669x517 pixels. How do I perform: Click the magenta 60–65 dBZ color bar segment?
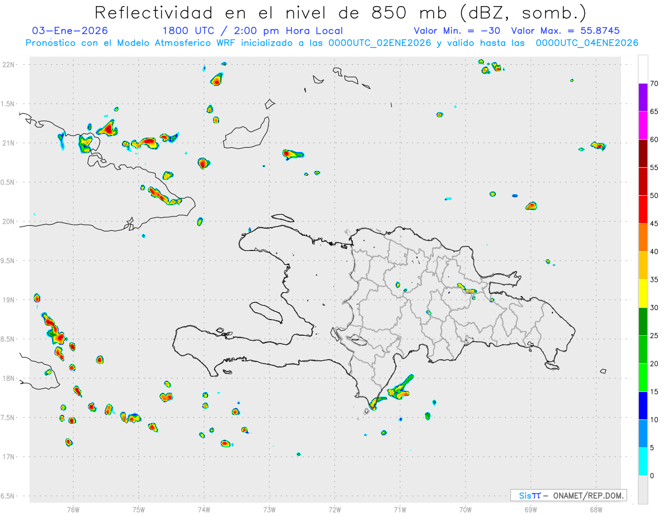pyautogui.click(x=643, y=125)
